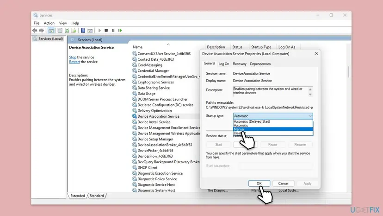Switch to the Log On tab
The height and width of the screenshot is (216, 383).
pos(224,64)
